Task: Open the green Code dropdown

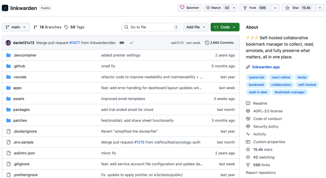Action: click(225, 27)
